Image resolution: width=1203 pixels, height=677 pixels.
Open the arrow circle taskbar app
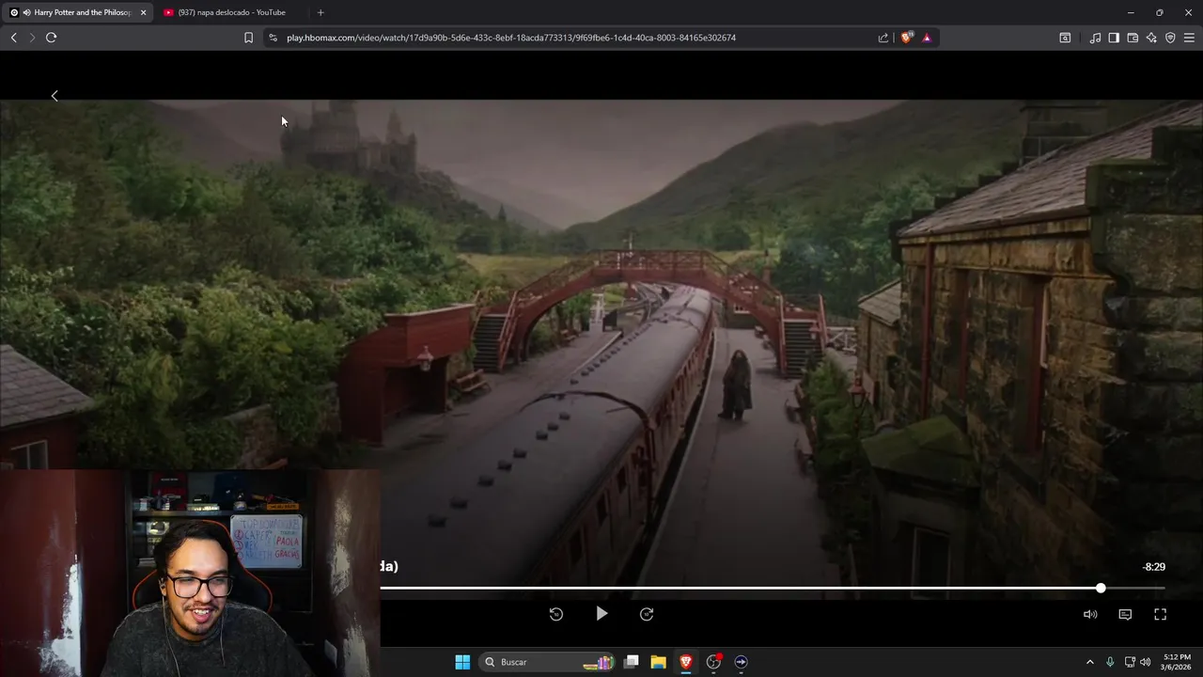pyautogui.click(x=741, y=662)
